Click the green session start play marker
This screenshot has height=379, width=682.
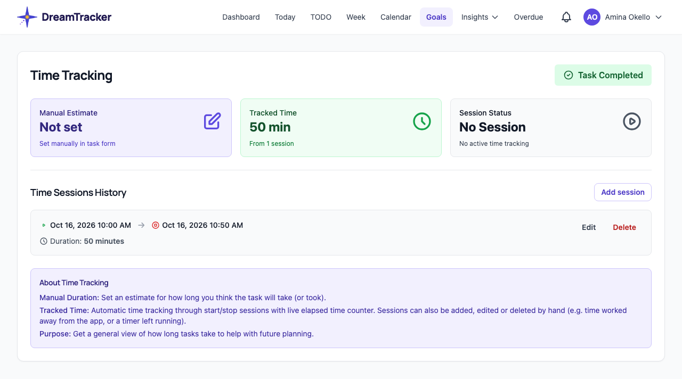[x=44, y=225]
